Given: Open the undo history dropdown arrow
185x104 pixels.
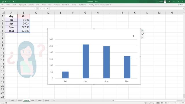Looking at the screenshot, I should click(7, 2).
